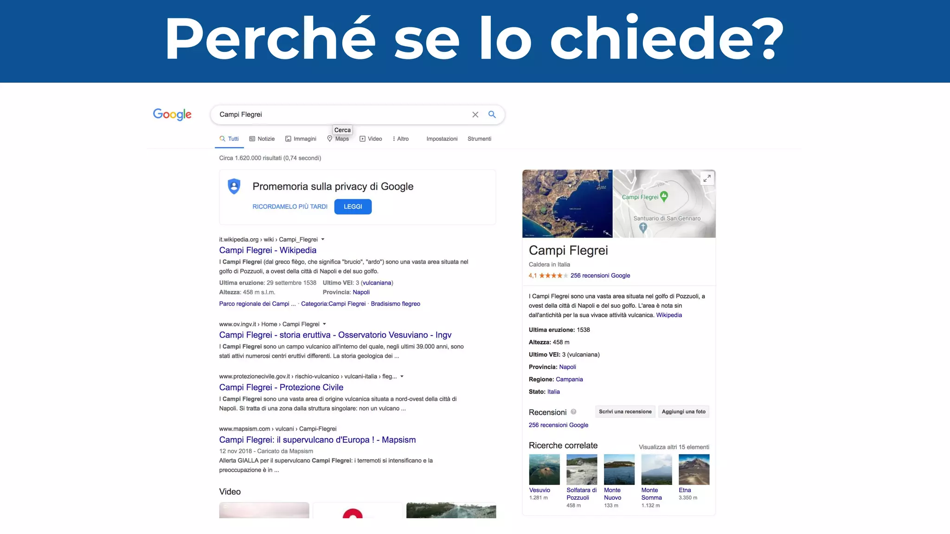
Task: Expand the protezionecivile.gov.it result dropdown arrow
Action: pos(402,376)
